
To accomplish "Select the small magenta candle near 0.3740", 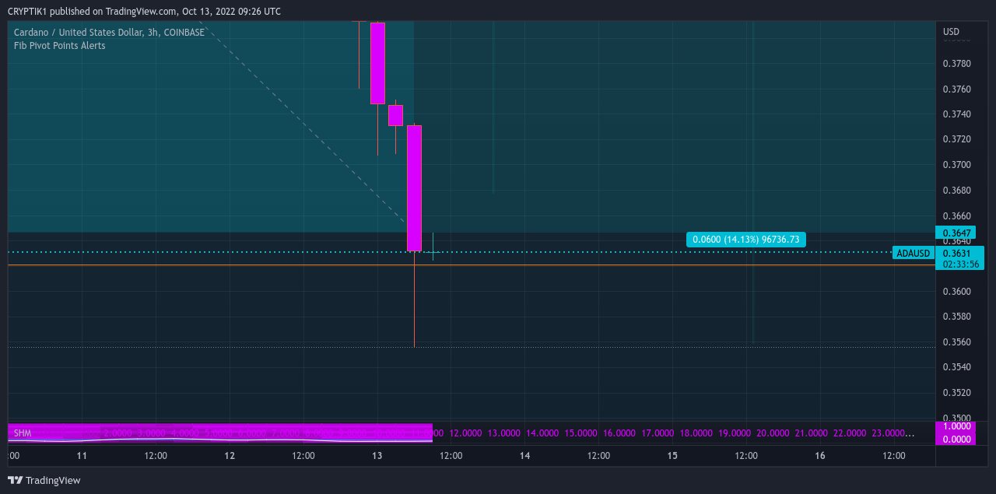I will tap(396, 115).
